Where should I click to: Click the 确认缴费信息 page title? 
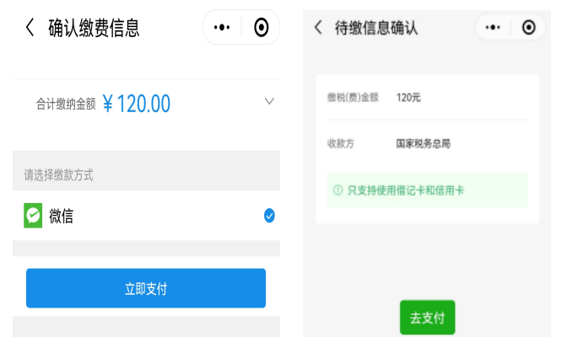[x=94, y=28]
